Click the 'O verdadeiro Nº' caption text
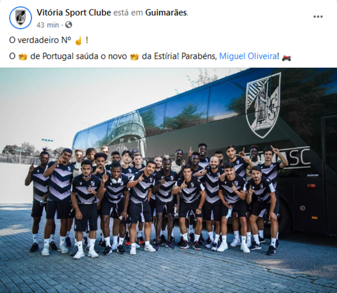337x293 pixels. [x=40, y=40]
